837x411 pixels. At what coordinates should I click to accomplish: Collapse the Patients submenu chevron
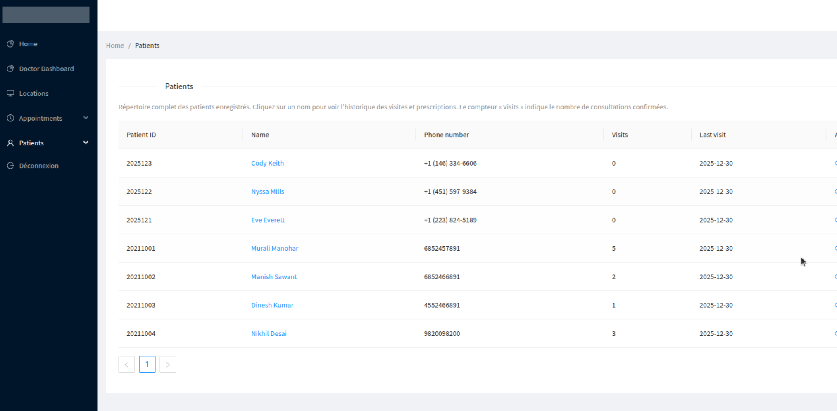[86, 143]
